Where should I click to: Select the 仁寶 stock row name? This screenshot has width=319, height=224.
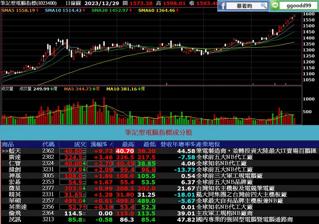pyautogui.click(x=15, y=163)
